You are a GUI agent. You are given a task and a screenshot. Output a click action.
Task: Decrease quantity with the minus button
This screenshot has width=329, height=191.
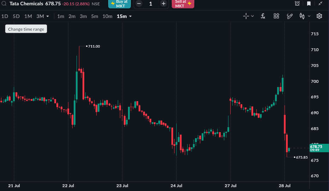(139, 4)
